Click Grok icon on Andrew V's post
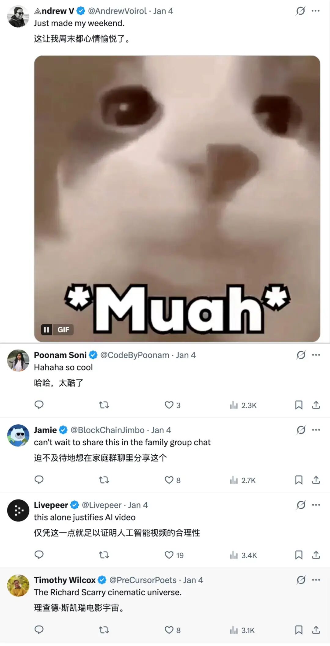Viewport: 330px width, 646px height. (300, 11)
